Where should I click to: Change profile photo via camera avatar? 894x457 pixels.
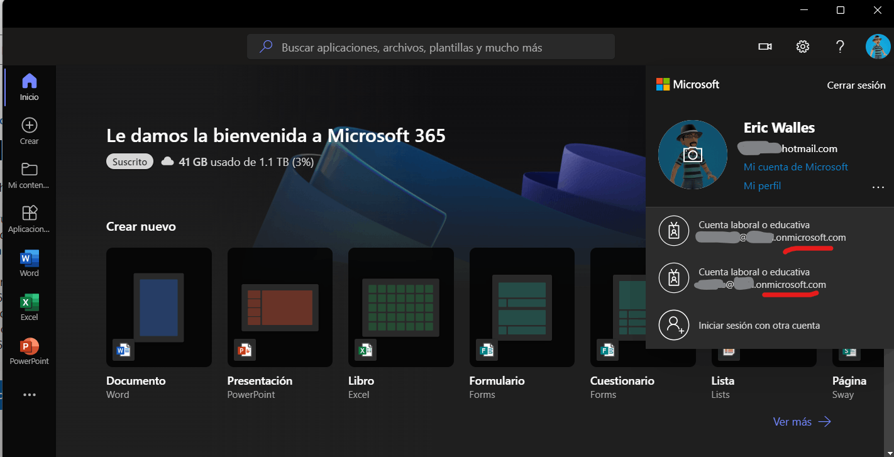point(692,155)
